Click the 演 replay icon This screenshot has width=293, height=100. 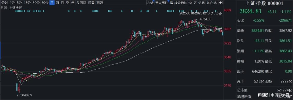[171, 3]
